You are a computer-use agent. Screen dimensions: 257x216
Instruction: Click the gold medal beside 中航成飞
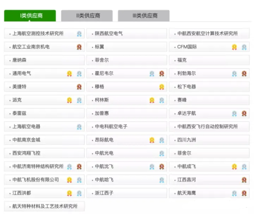(235, 167)
